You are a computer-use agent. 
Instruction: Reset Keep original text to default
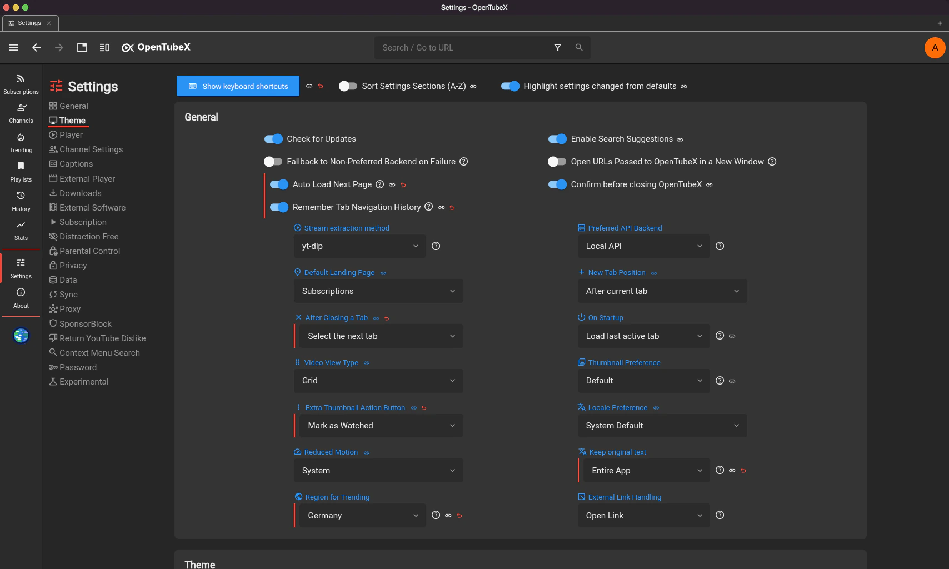tap(743, 471)
